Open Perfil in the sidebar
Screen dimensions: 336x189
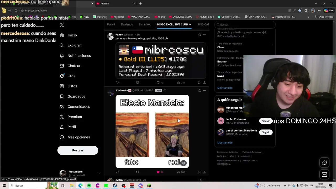(68, 127)
